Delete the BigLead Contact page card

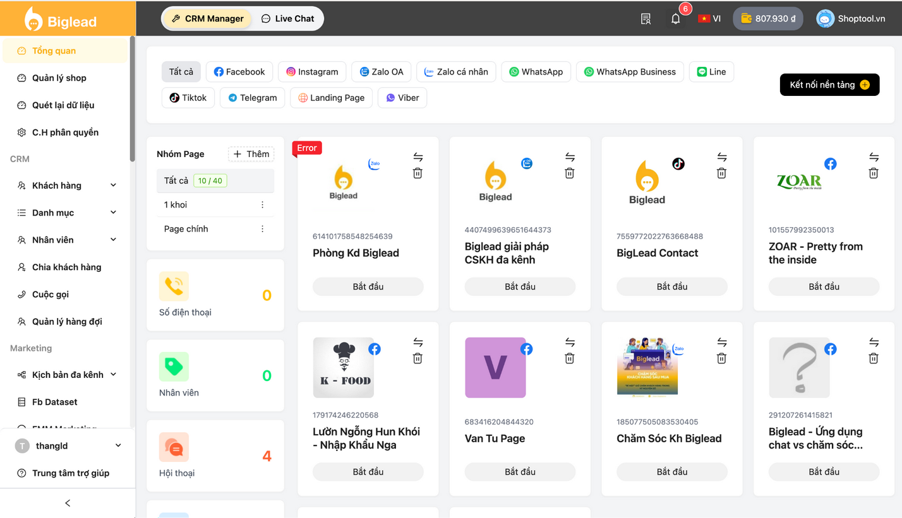pyautogui.click(x=722, y=173)
